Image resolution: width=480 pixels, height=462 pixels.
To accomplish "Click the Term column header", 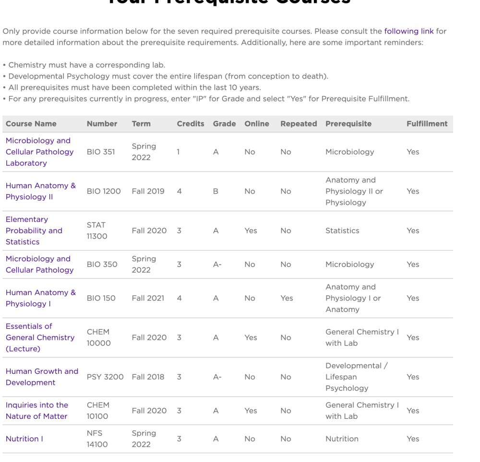I will 141,124.
